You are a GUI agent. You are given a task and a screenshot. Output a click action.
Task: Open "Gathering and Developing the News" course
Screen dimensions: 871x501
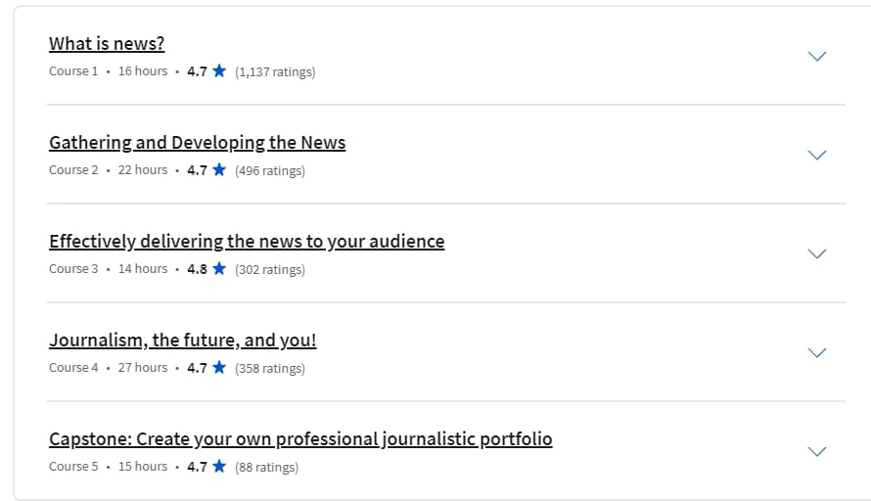[197, 143]
